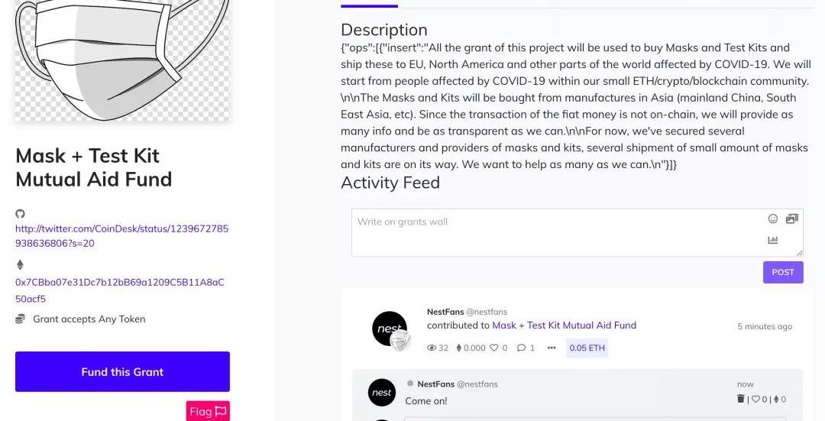Click the NestFans avatar on the contribution post

(390, 329)
